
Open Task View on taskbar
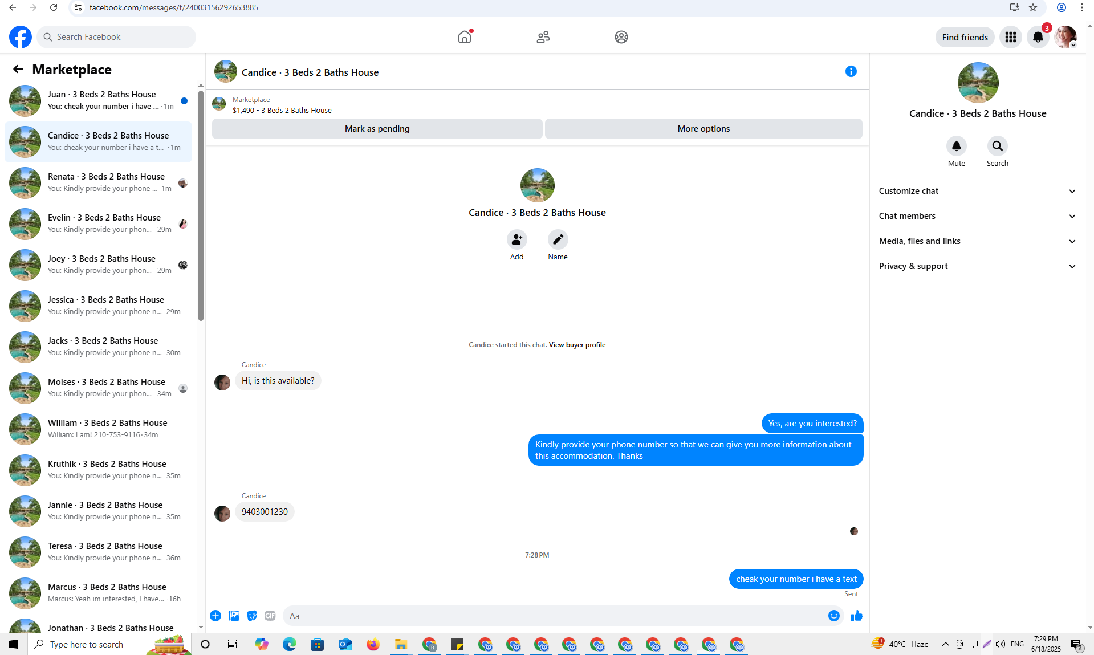233,644
